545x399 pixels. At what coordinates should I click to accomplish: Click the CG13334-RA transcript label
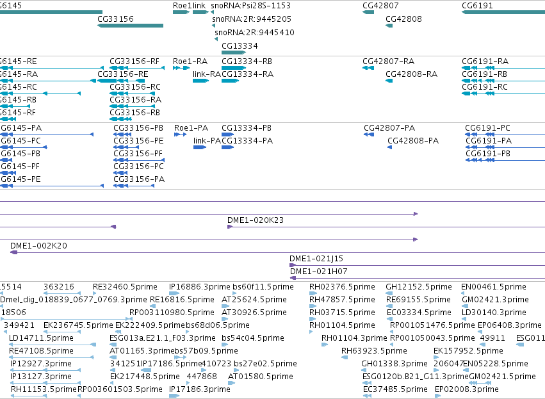click(247, 74)
